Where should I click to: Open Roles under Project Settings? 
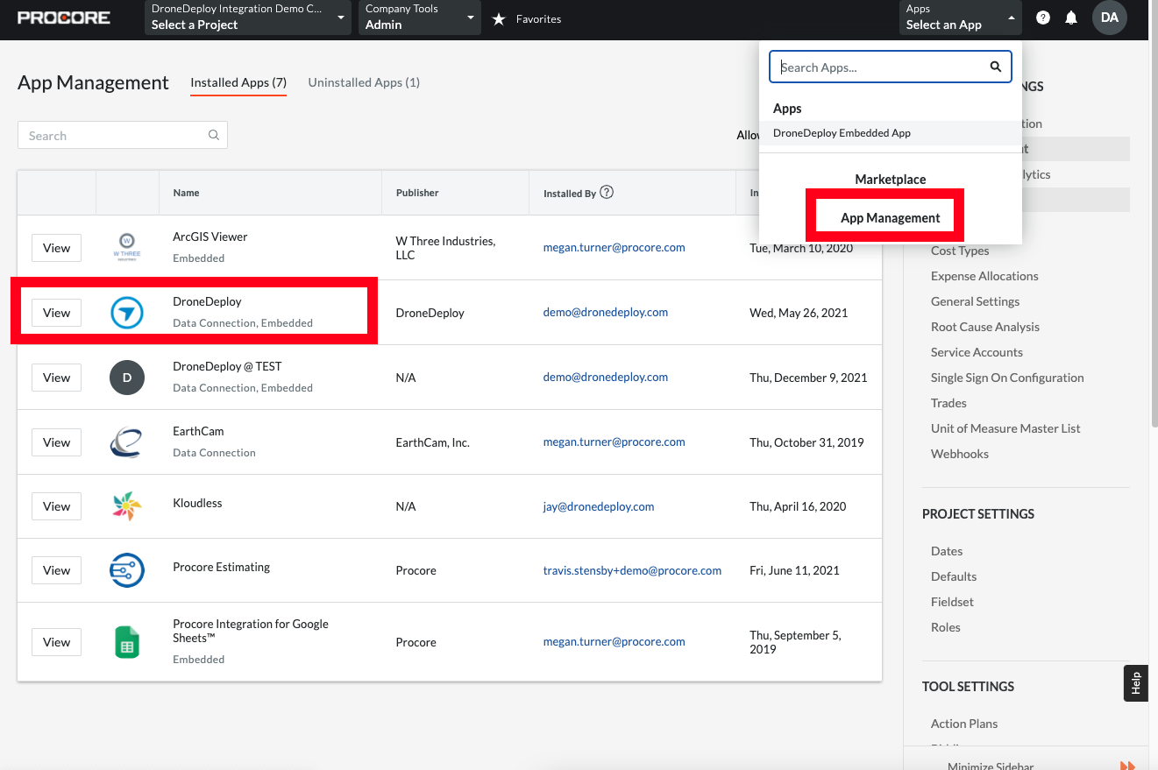click(x=946, y=627)
